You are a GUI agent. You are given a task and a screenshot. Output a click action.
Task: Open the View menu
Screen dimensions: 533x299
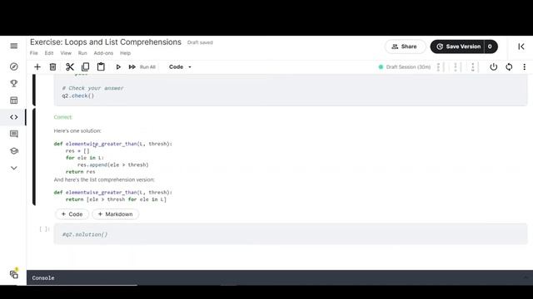point(66,53)
